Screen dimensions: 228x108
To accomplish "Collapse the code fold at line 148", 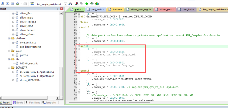I will click(79, 38).
